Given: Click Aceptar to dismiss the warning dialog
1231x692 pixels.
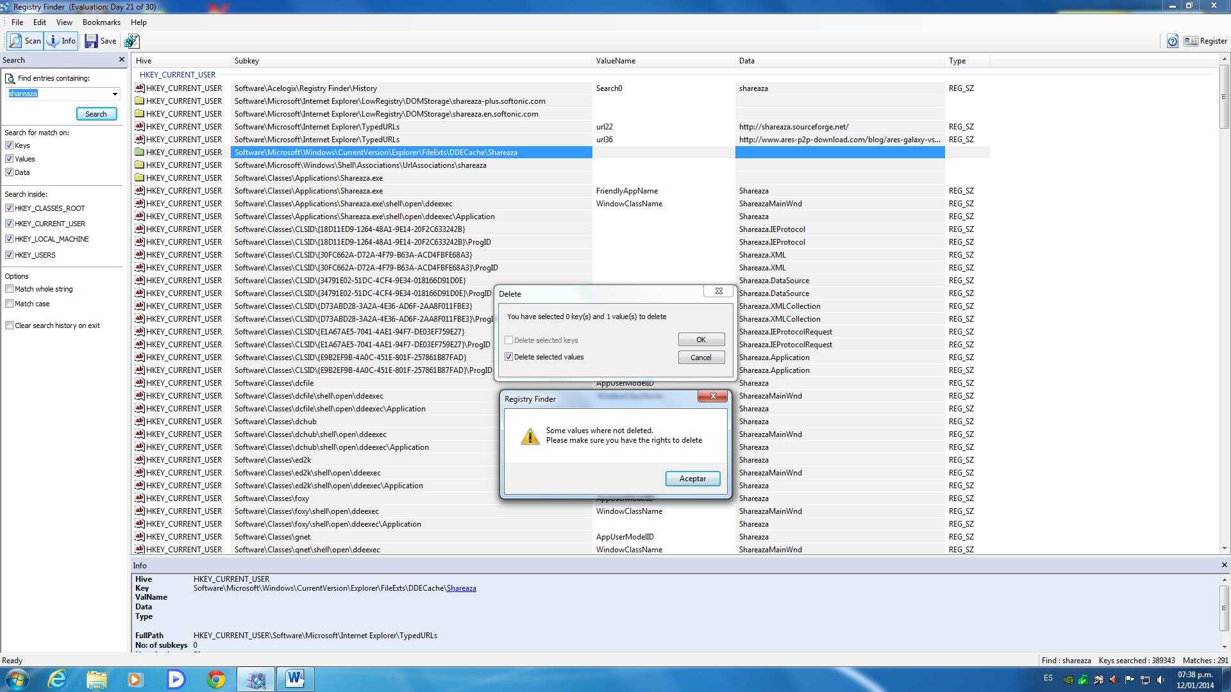Looking at the screenshot, I should coord(692,478).
